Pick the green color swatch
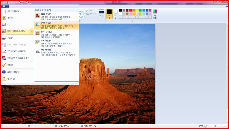 pos(140,10)
